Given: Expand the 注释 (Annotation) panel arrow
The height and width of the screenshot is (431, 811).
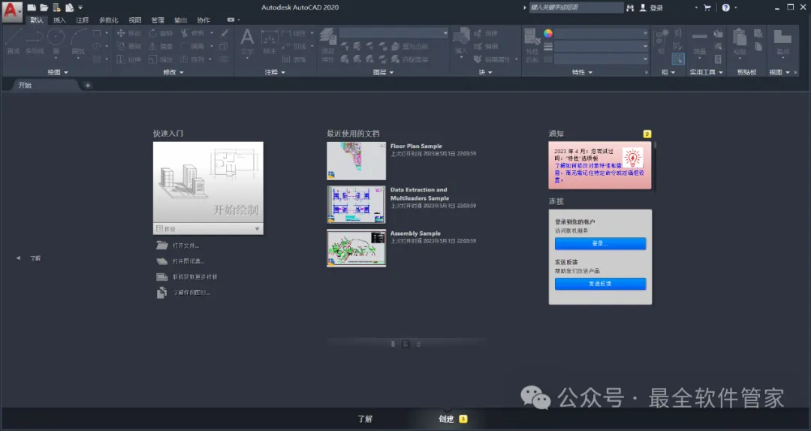Looking at the screenshot, I should click(283, 72).
